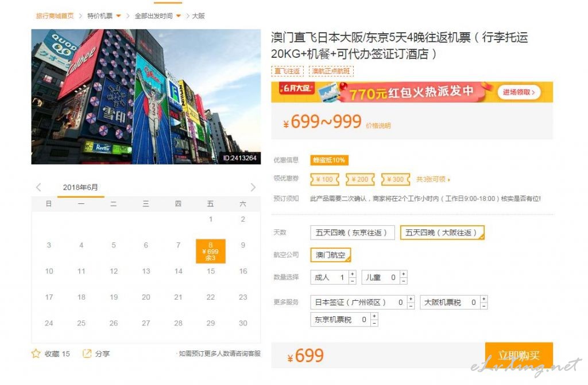Select 五天四晚（东京往返）option
This screenshot has height=385, width=588.
[352, 233]
